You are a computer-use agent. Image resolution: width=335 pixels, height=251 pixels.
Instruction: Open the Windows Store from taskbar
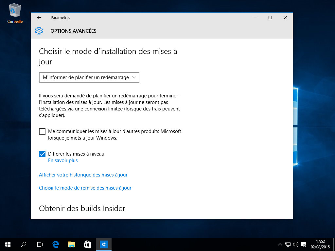[87, 244]
